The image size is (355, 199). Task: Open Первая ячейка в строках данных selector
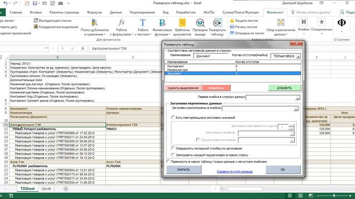(x=297, y=98)
